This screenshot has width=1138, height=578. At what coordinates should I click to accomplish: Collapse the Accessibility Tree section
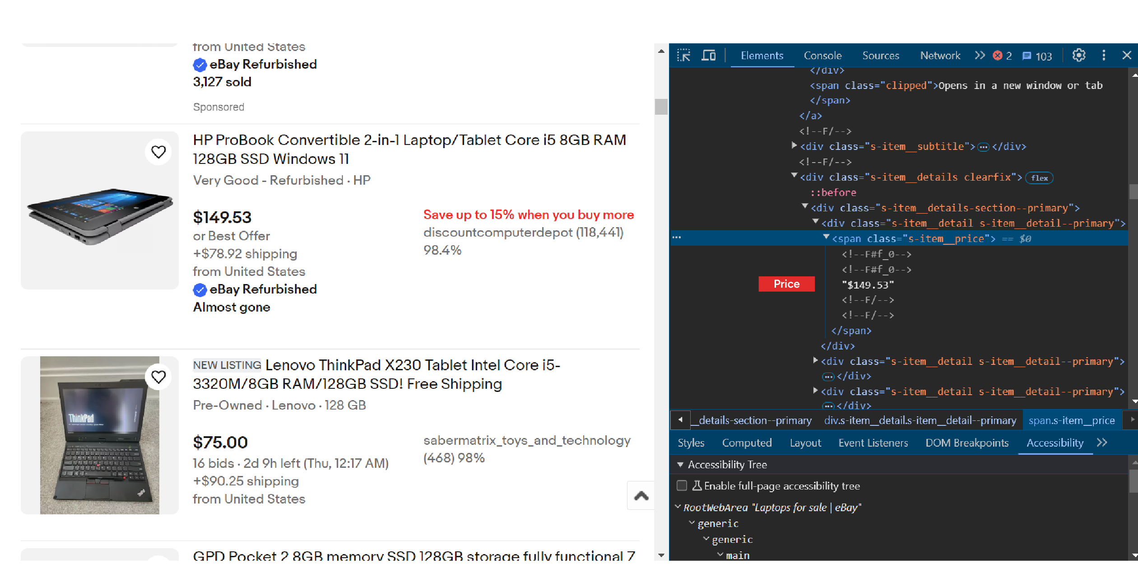680,465
